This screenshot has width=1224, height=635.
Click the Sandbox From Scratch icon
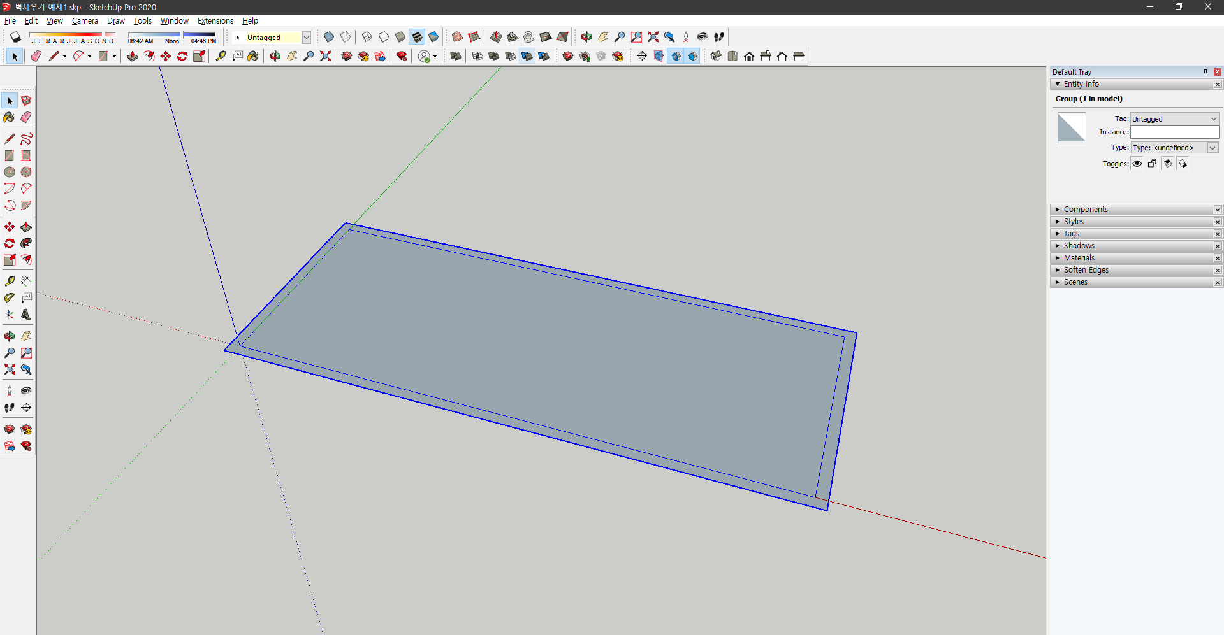474,37
